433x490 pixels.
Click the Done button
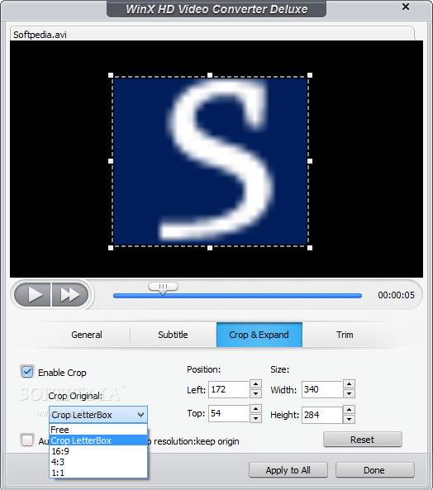[x=375, y=470]
